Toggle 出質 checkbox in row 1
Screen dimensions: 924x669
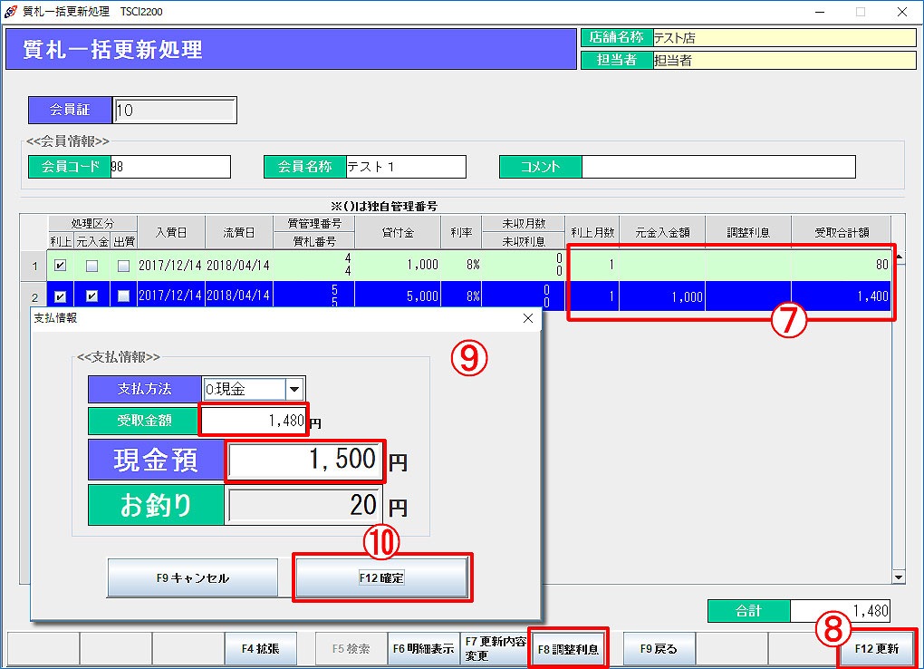coord(123,266)
